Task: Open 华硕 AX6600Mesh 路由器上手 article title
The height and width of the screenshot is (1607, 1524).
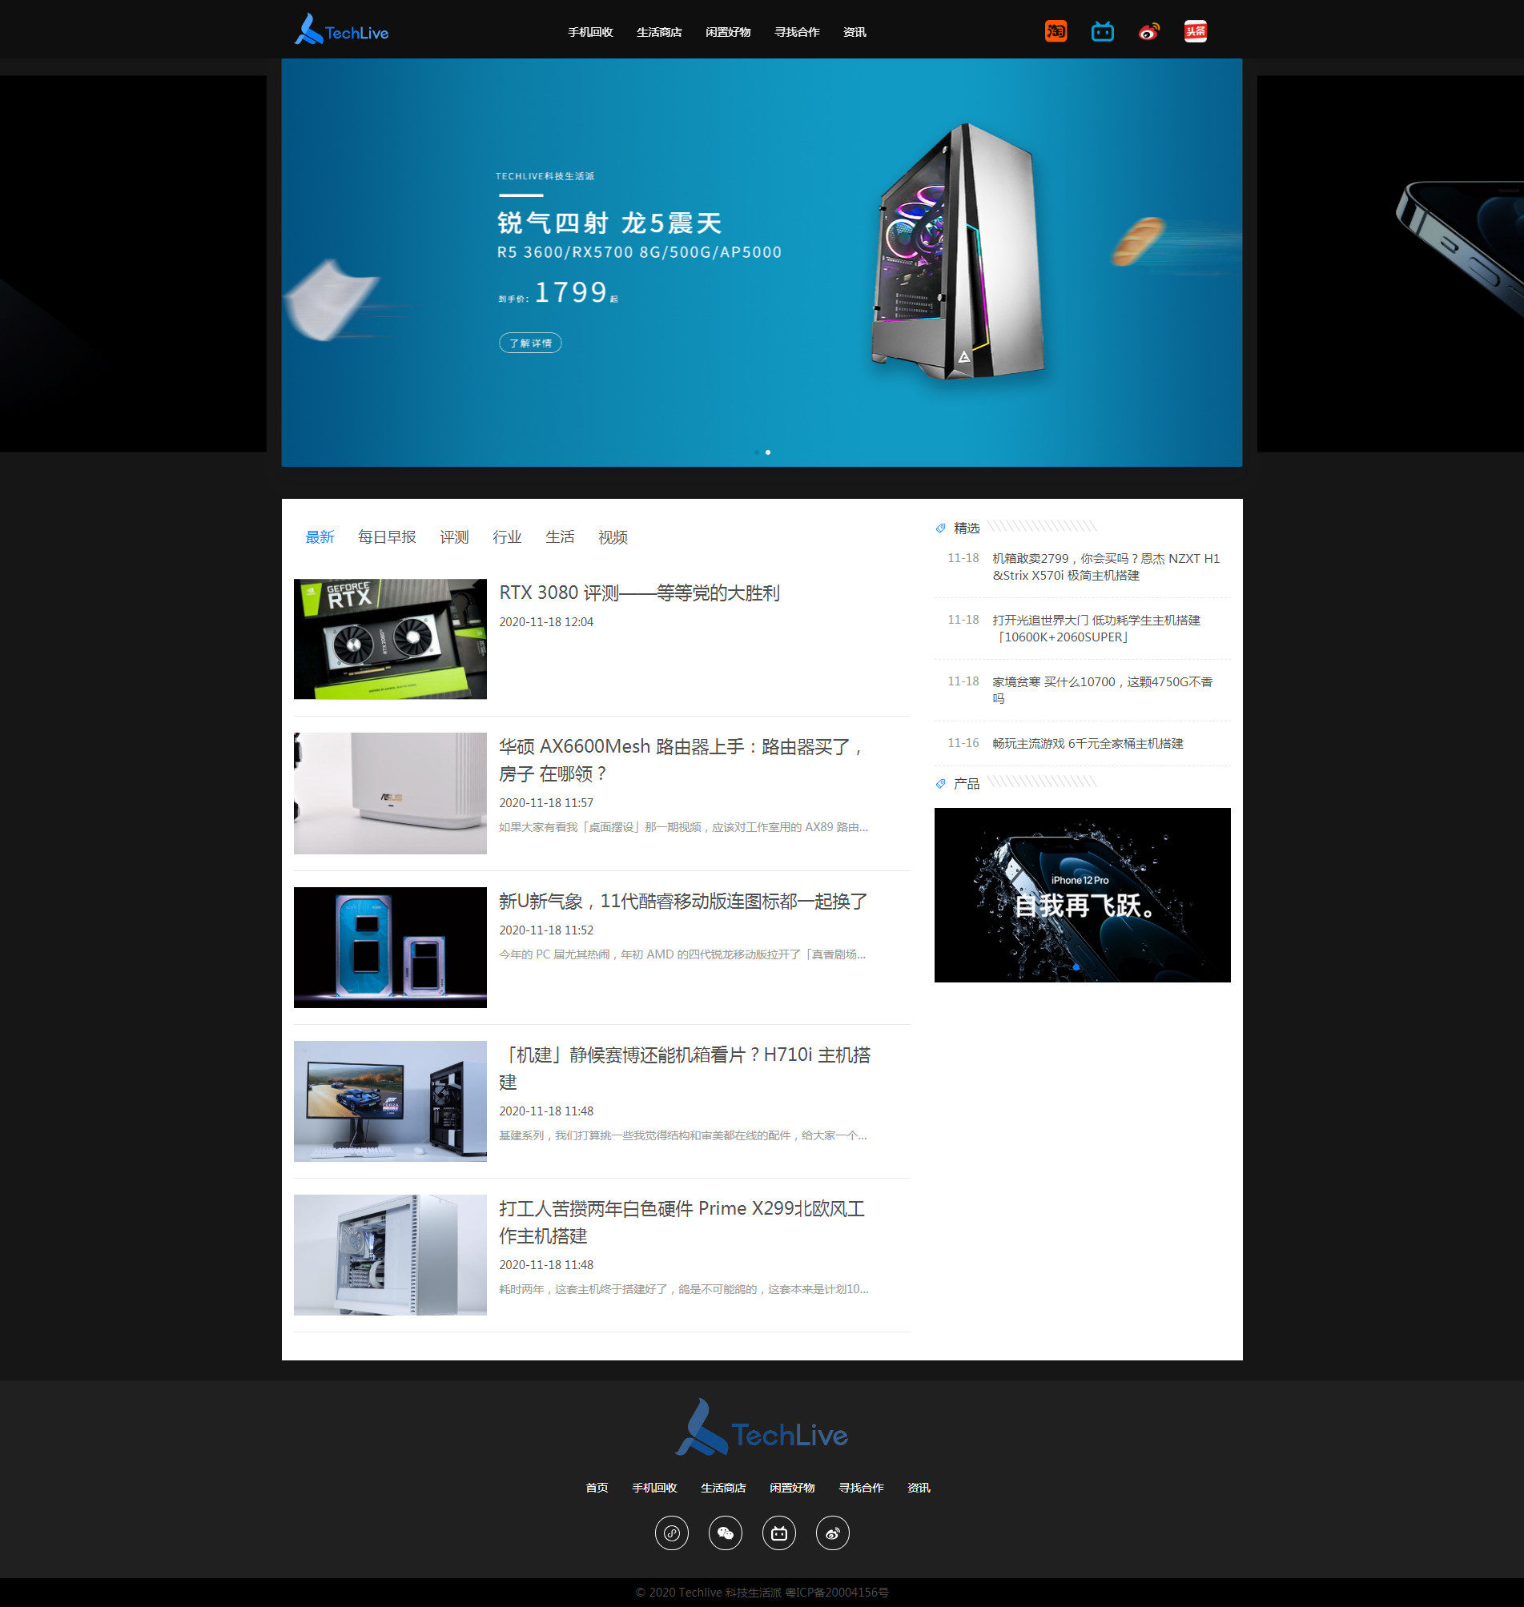Action: coord(681,760)
